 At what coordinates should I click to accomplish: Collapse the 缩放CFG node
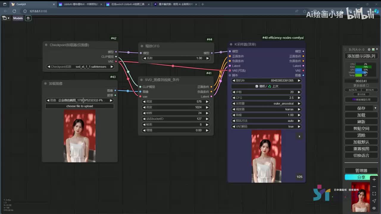pyautogui.click(x=142, y=46)
